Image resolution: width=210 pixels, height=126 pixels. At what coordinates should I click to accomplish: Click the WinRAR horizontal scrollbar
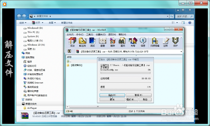pyautogui.click(x=98, y=107)
